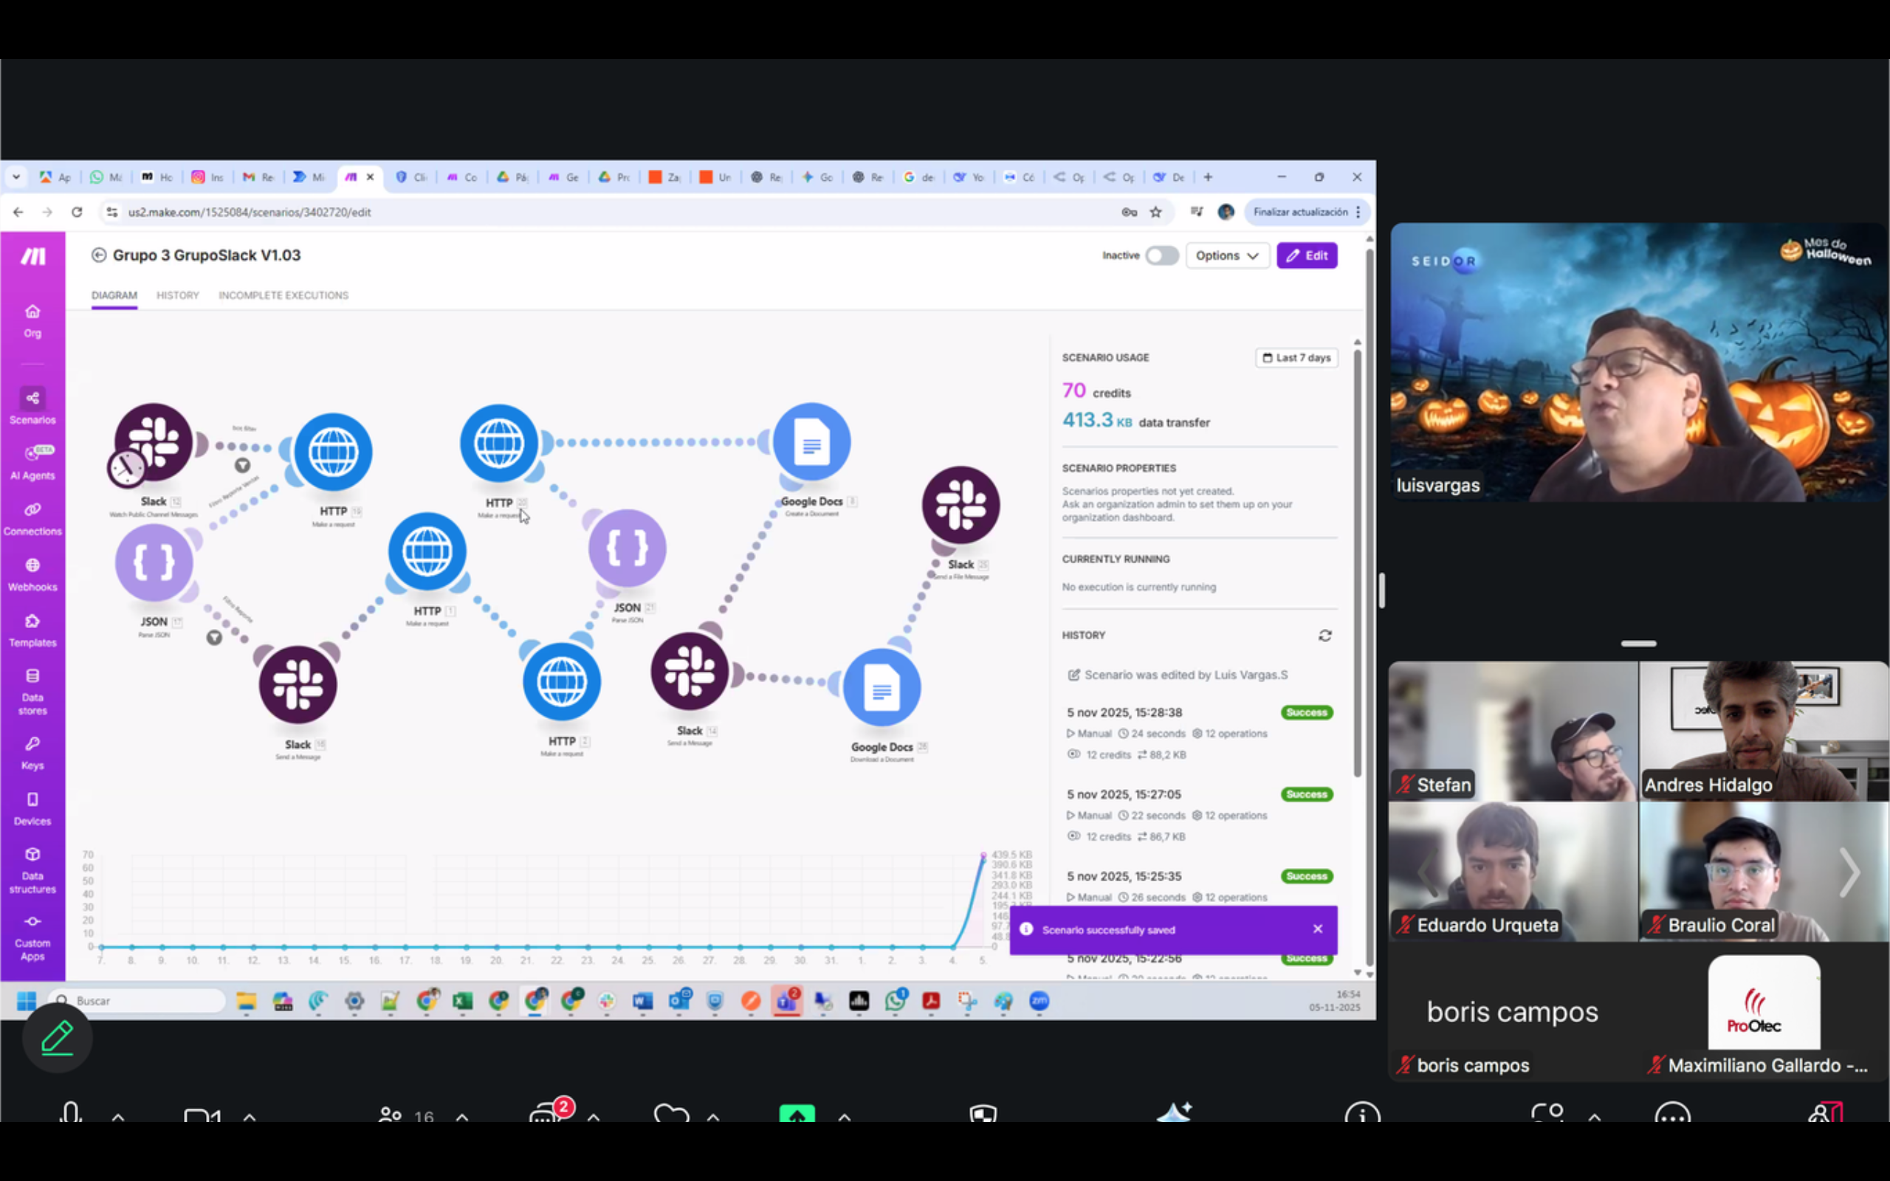1890x1181 pixels.
Task: Click the purple Edit button
Action: [x=1307, y=255]
